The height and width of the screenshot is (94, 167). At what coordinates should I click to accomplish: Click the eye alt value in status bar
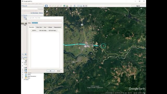pos(138,93)
